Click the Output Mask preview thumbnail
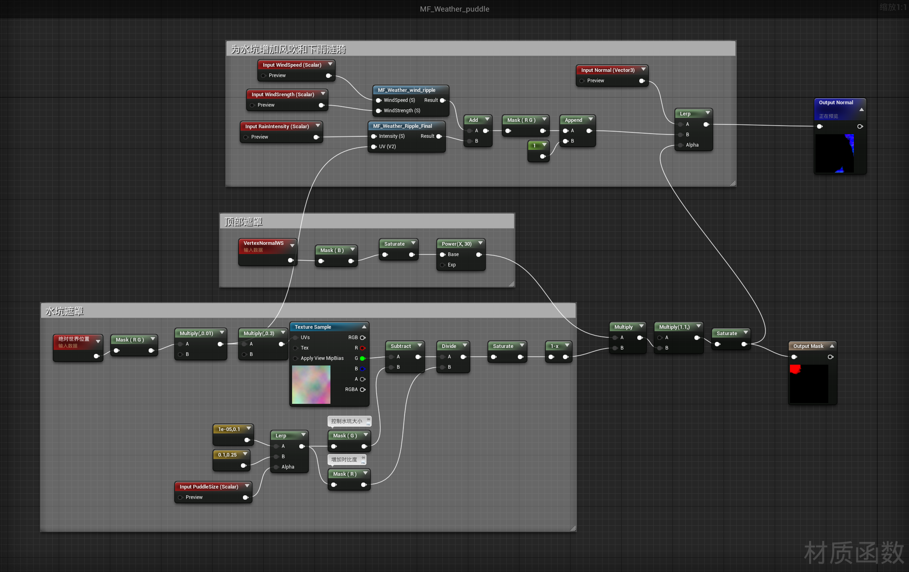The width and height of the screenshot is (909, 572). click(809, 383)
